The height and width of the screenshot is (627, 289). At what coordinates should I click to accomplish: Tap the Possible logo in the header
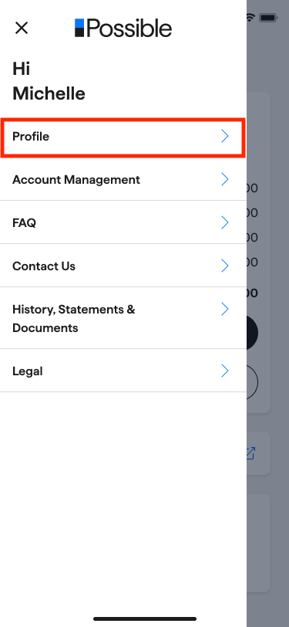123,28
